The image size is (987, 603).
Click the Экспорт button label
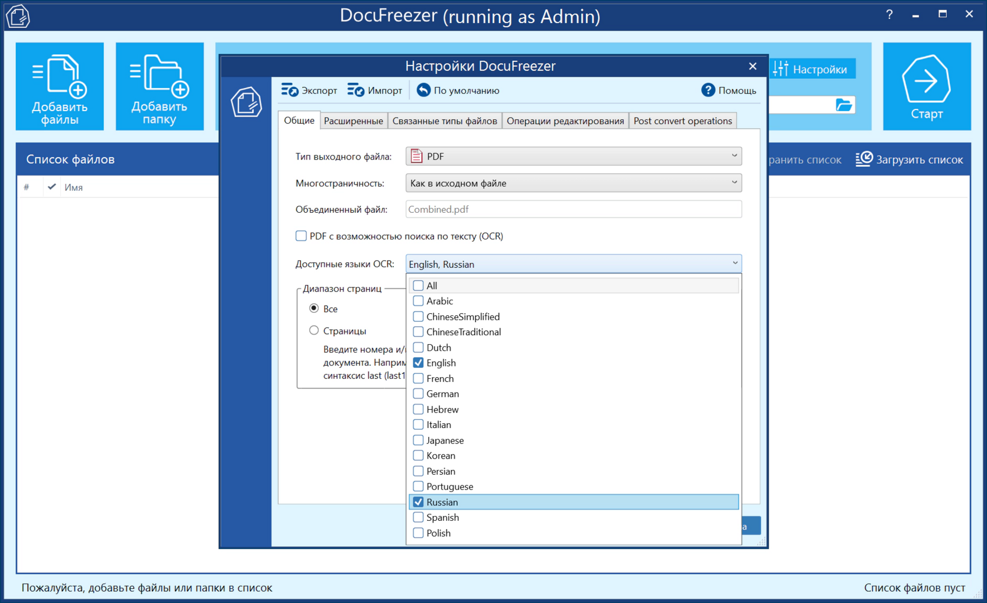pyautogui.click(x=319, y=90)
